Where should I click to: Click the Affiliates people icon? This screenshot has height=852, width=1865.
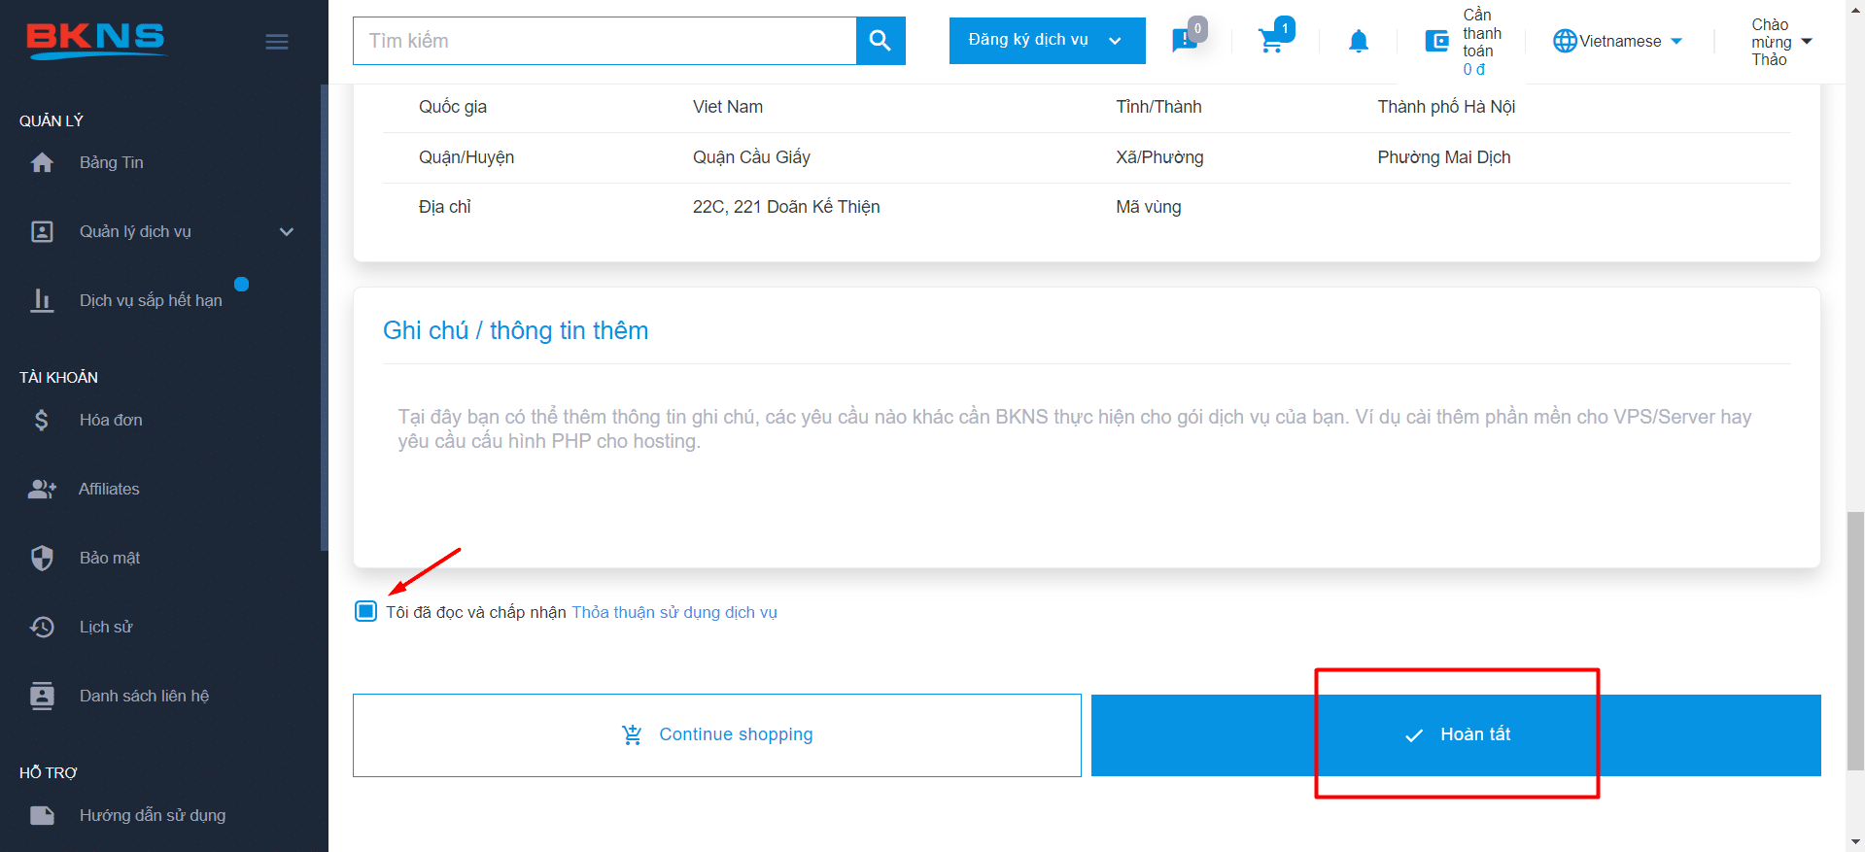tap(42, 489)
